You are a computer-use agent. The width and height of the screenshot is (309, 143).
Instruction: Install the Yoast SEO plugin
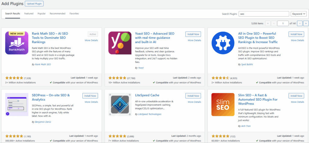(x=193, y=34)
